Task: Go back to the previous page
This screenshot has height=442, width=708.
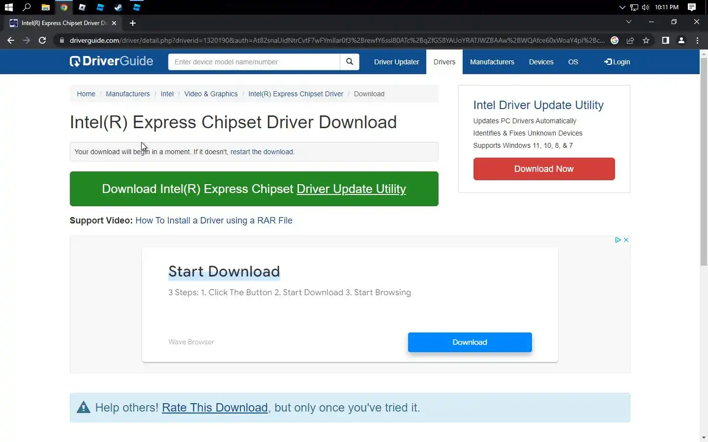Action: point(11,40)
